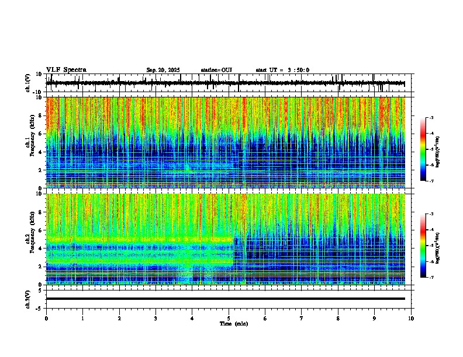Click the Time (min) axis label

234,324
